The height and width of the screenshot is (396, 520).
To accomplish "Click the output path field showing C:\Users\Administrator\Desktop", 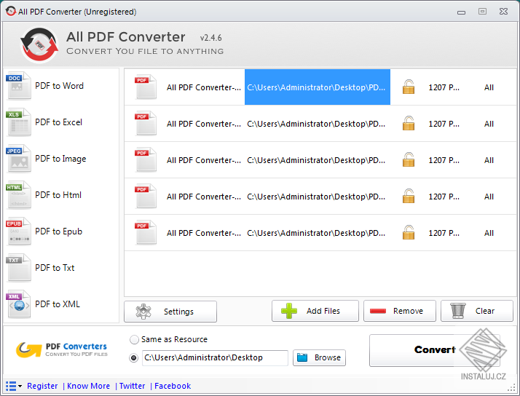I will click(215, 358).
